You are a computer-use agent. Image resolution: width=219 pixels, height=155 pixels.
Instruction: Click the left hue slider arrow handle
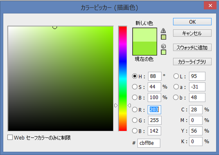pos(116,106)
